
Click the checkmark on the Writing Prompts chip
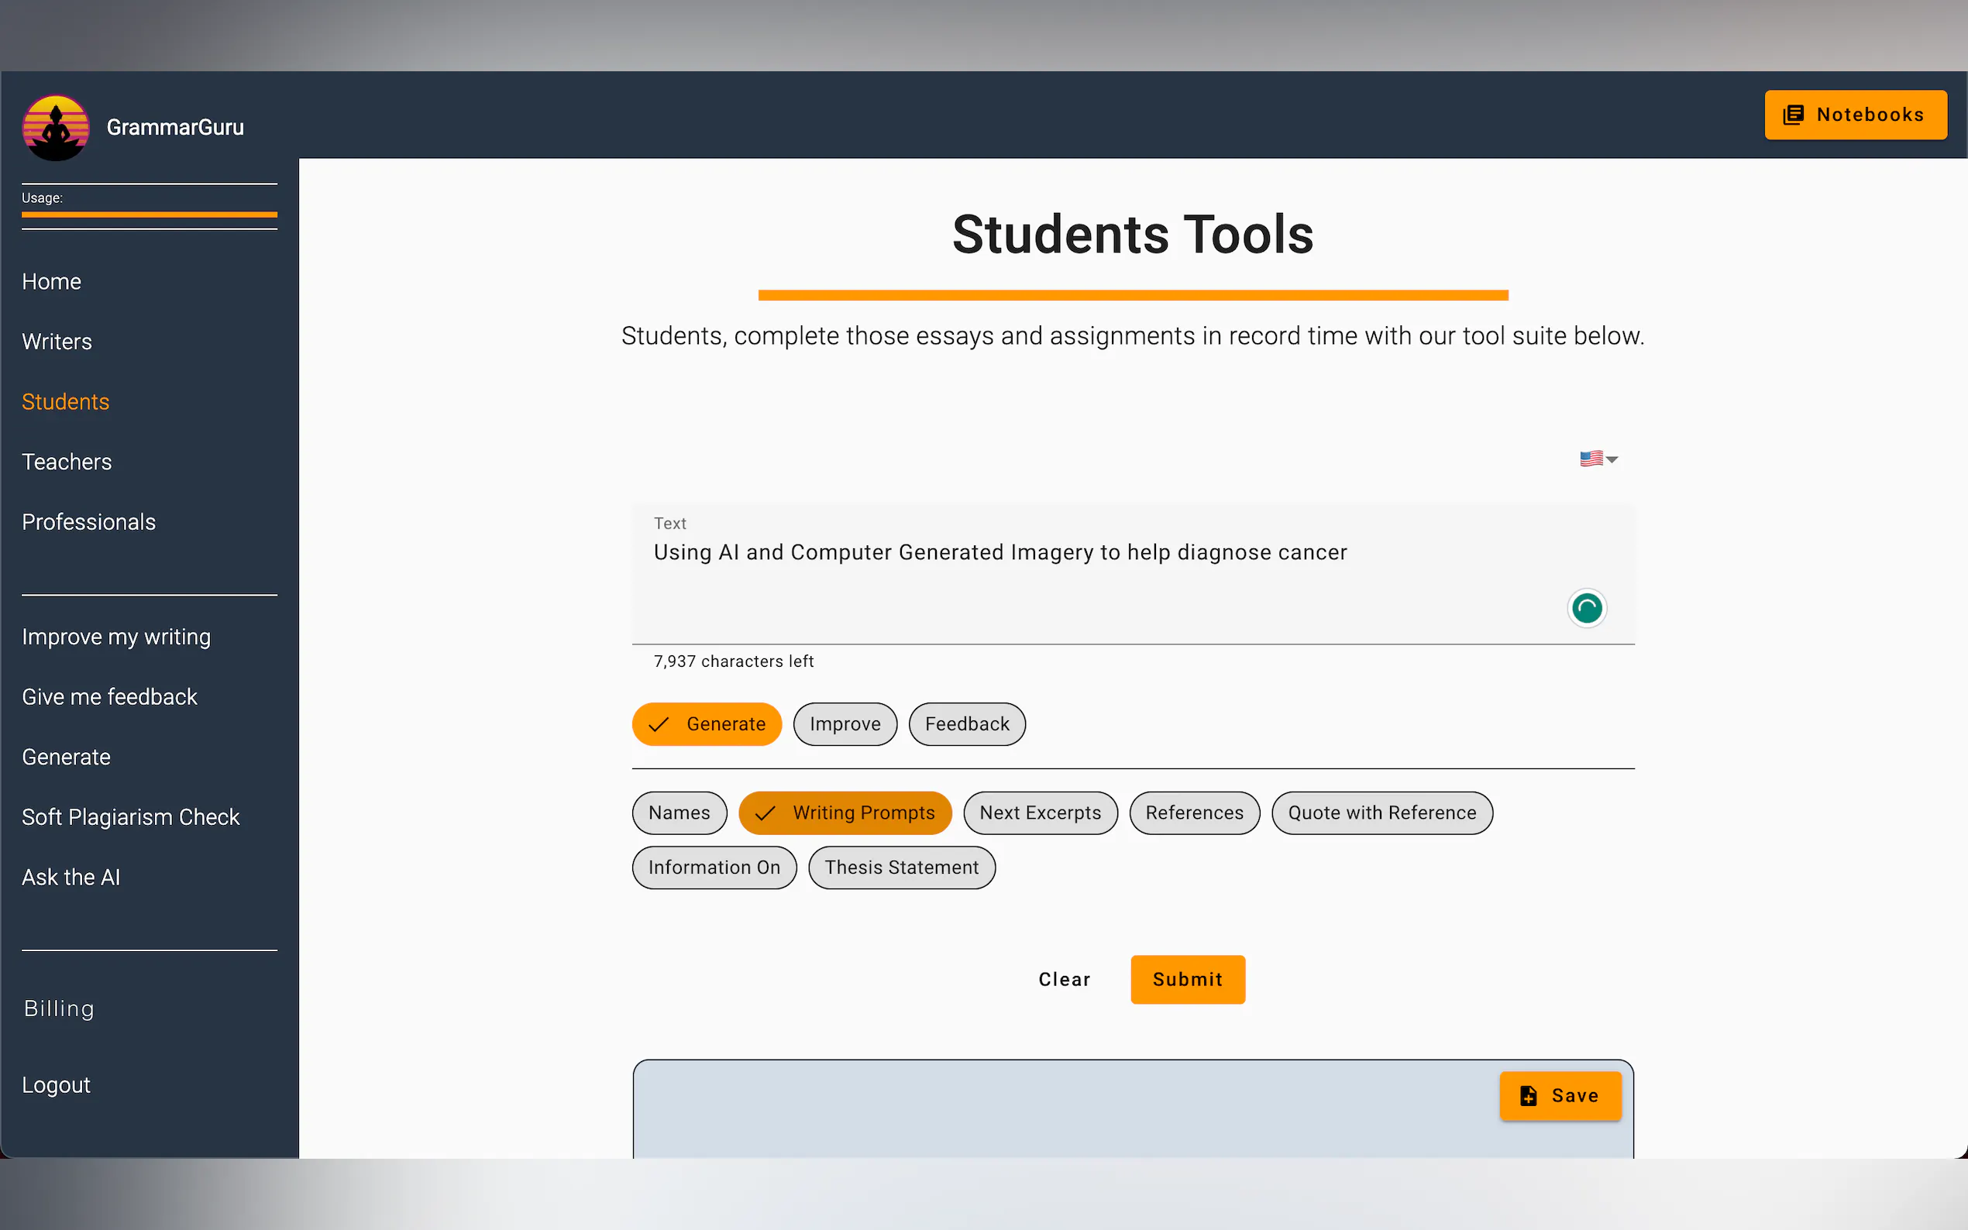765,813
